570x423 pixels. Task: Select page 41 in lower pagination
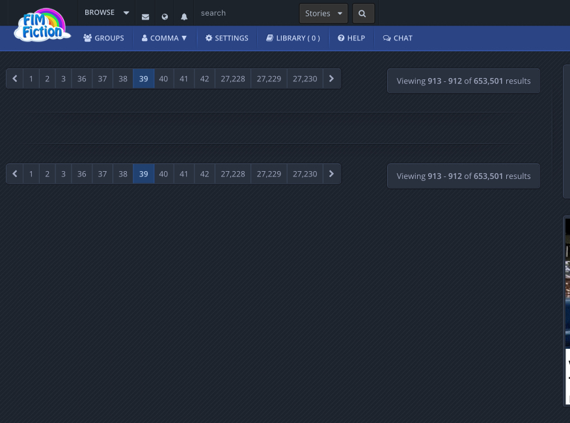click(x=184, y=174)
